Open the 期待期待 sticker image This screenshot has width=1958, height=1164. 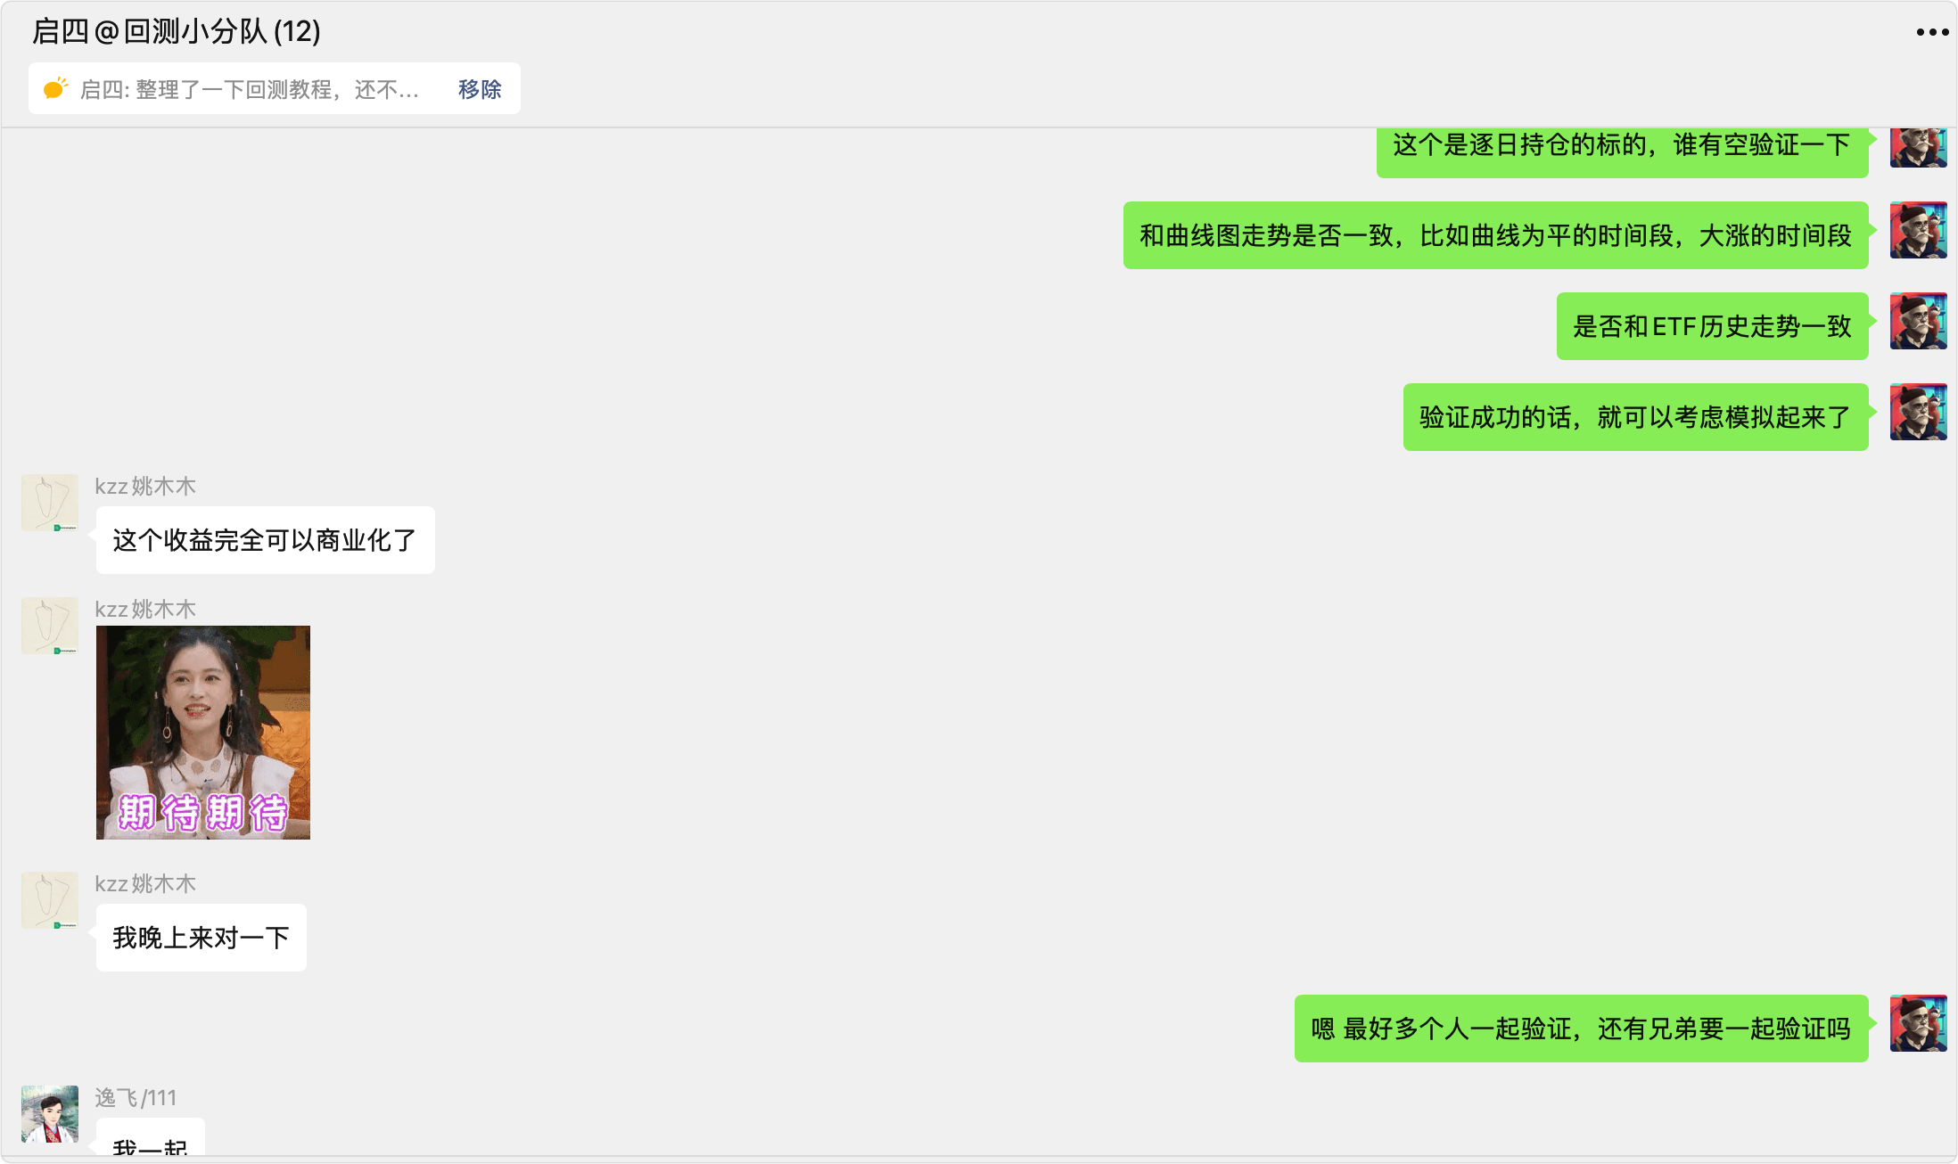click(203, 733)
